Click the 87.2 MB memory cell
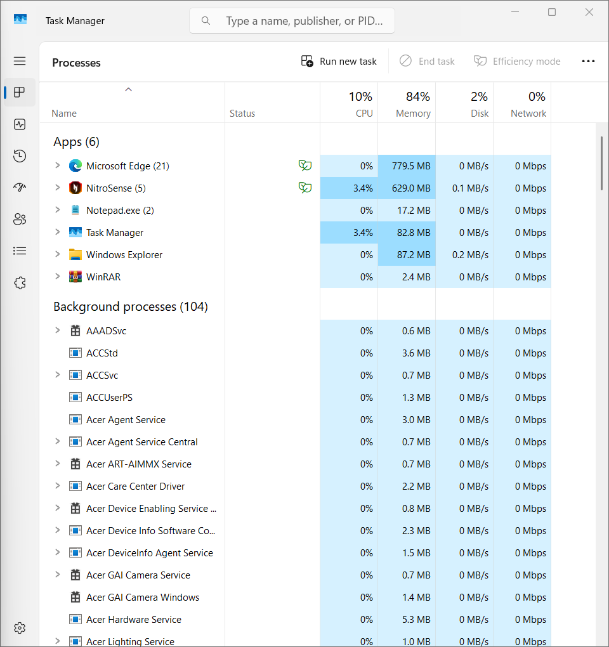This screenshot has width=609, height=647. coord(407,254)
